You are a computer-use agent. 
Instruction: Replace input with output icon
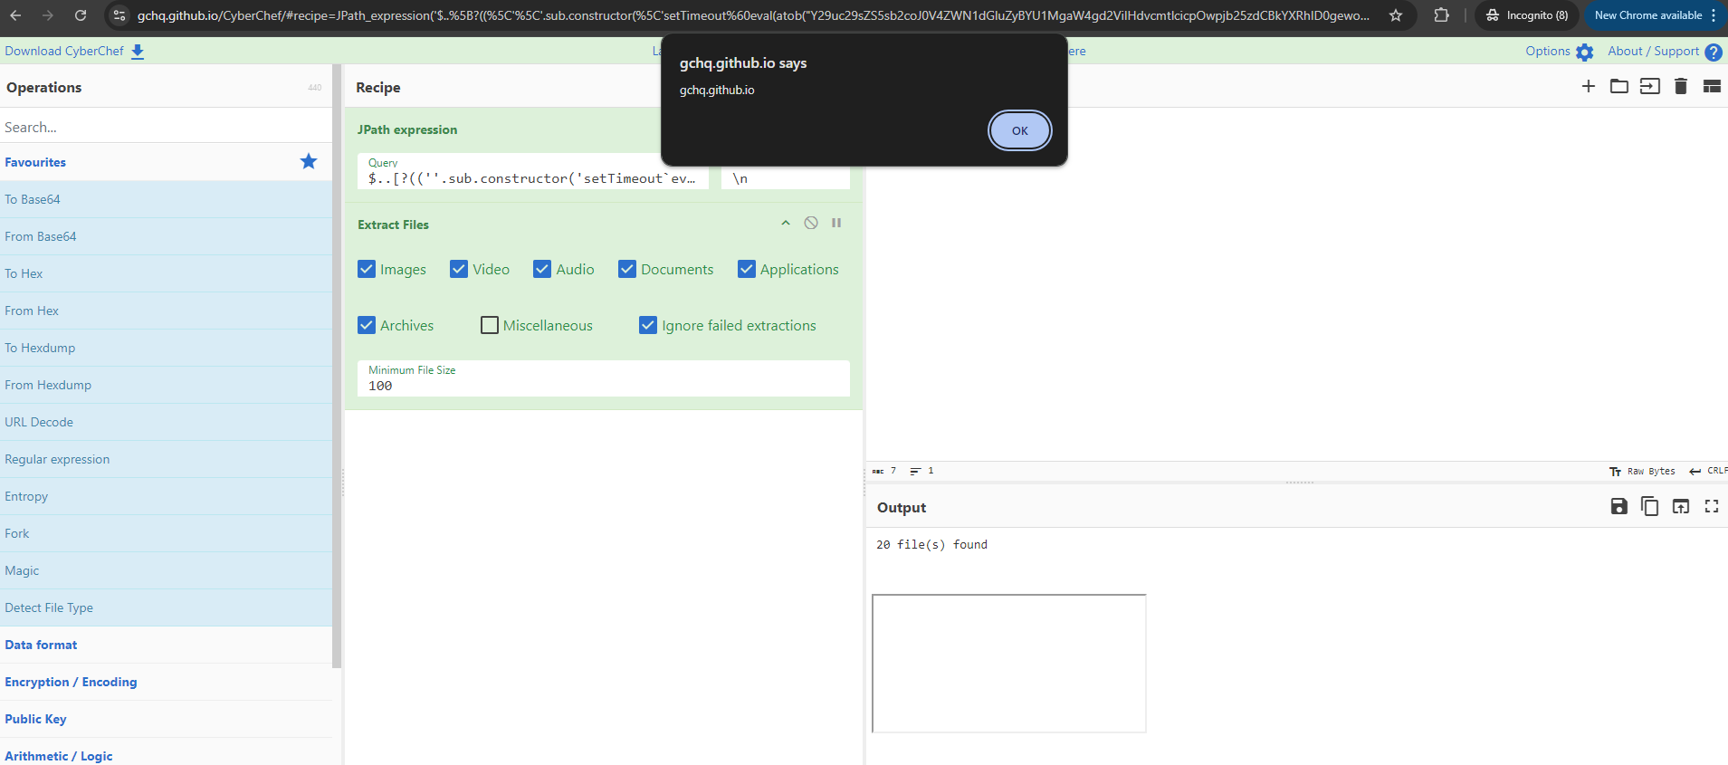point(1681,506)
